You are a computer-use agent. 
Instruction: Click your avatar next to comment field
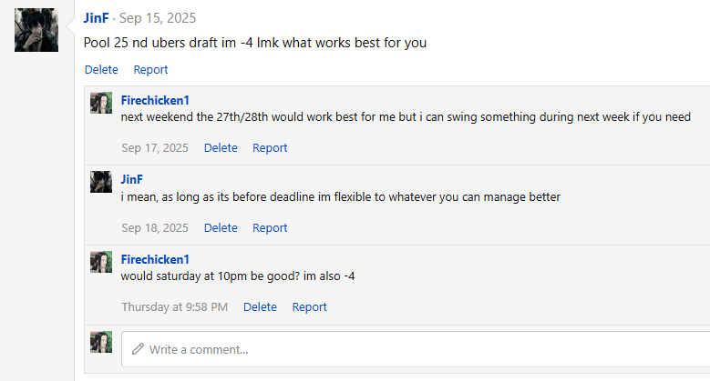[x=101, y=342]
